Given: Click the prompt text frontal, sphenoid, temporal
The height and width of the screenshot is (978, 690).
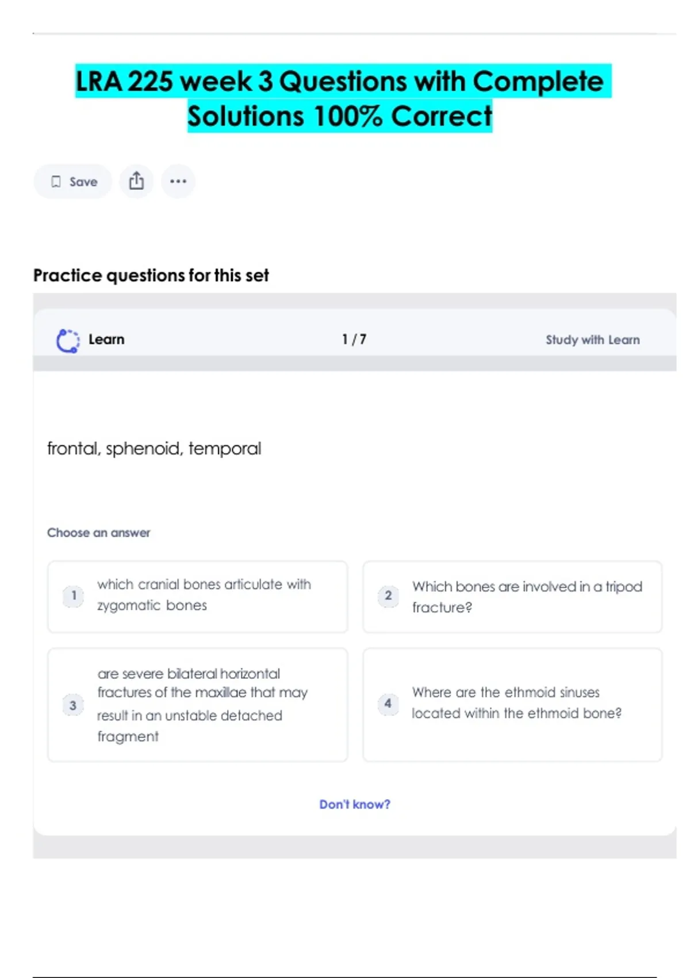Looking at the screenshot, I should [154, 448].
